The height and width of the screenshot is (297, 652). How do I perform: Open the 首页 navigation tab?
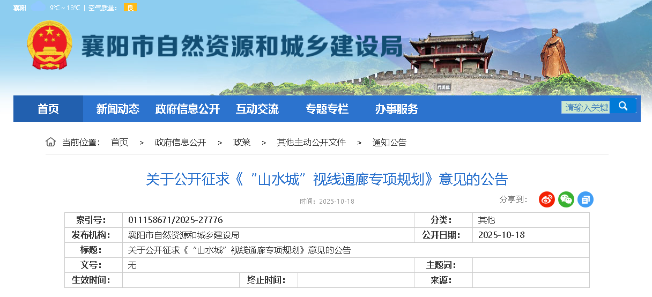coord(48,109)
